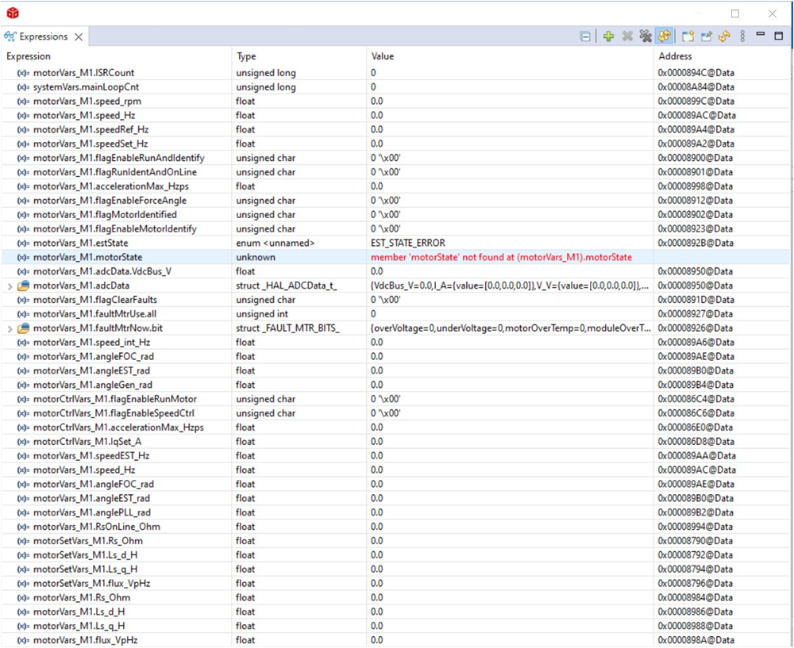Image resolution: width=794 pixels, height=648 pixels.
Task: Click the pin-to-debug-context icon
Action: [x=705, y=36]
